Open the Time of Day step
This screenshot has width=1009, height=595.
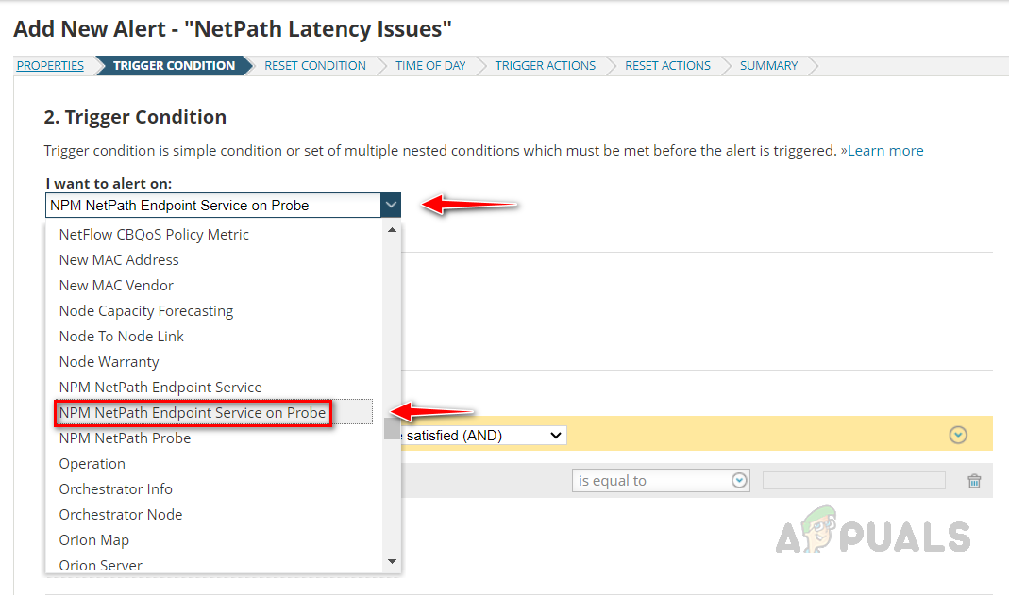430,66
